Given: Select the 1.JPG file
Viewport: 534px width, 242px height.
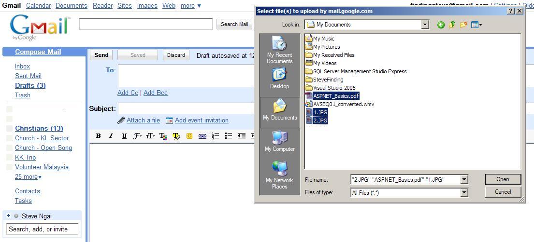Looking at the screenshot, I should pyautogui.click(x=317, y=112).
